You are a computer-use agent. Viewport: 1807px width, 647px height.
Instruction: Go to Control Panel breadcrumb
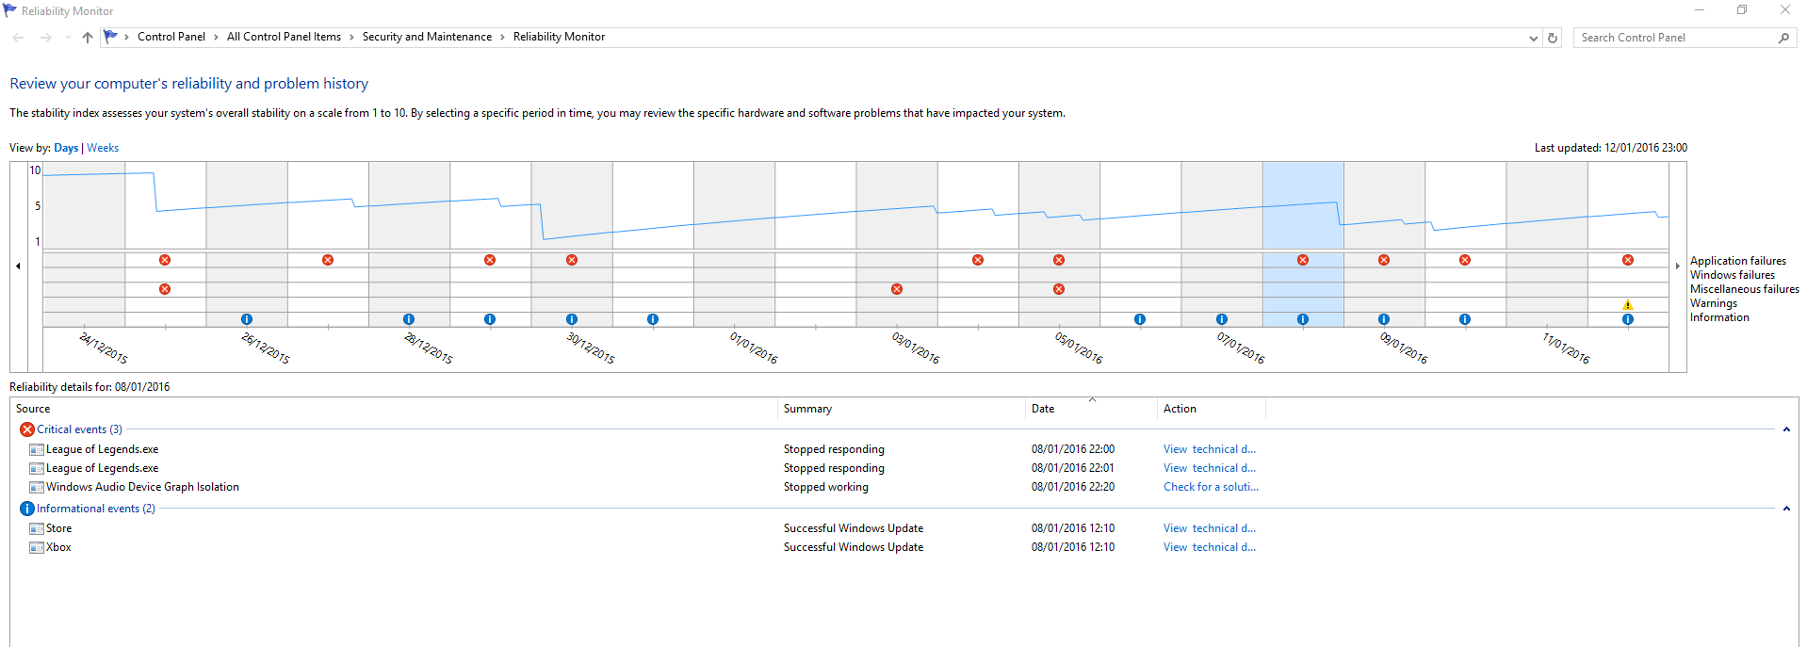click(171, 37)
